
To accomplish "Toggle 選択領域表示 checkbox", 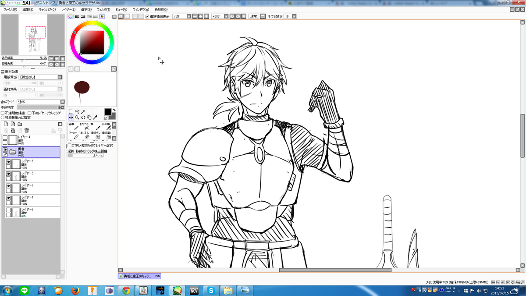I will pos(147,16).
